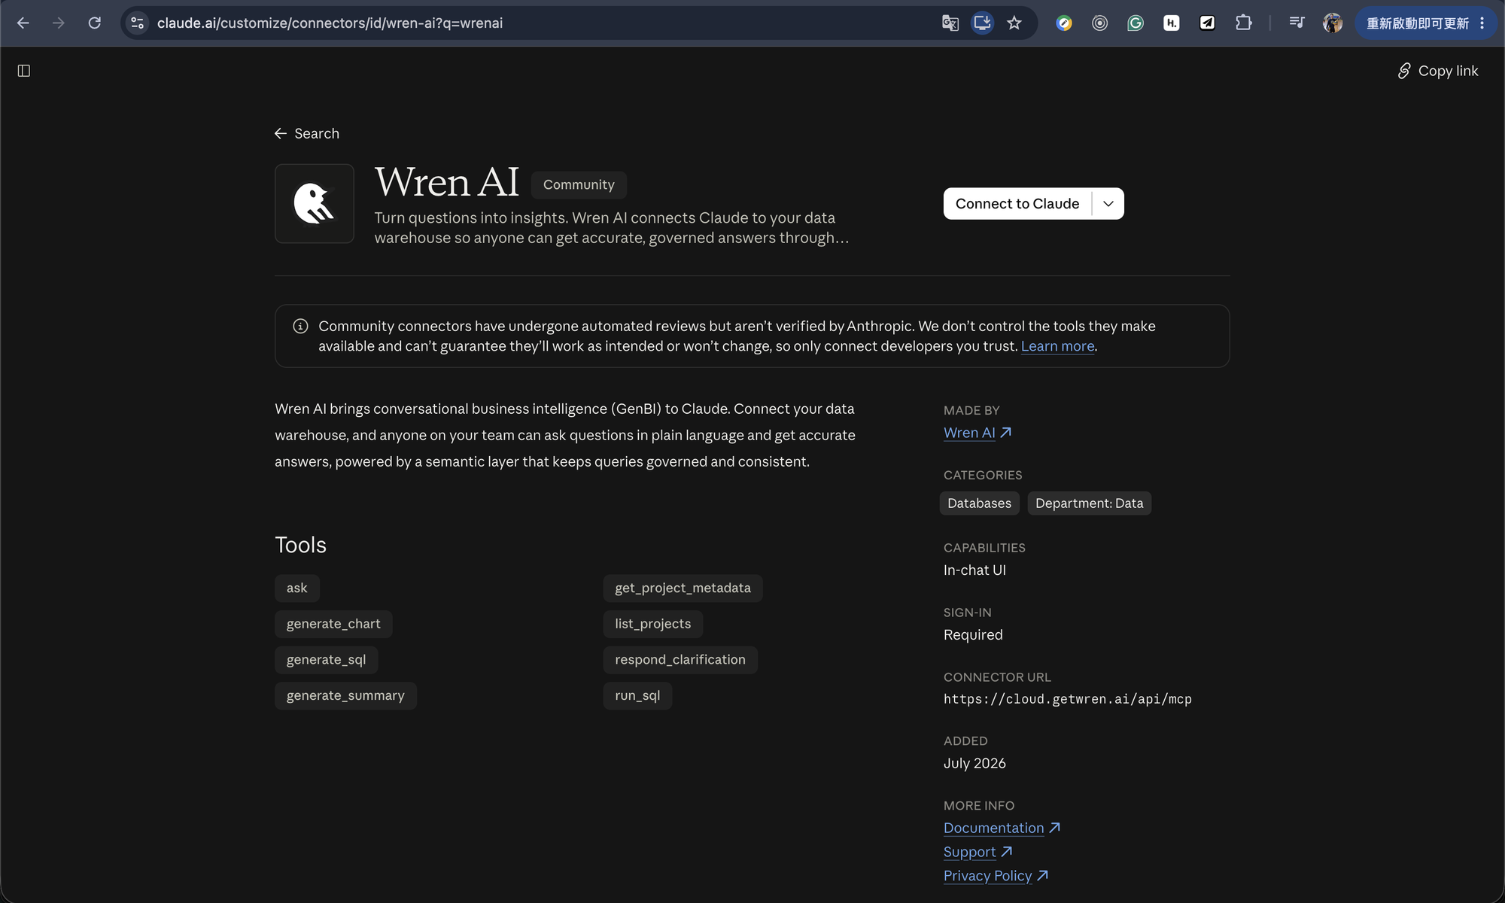Reload the current page
1505x903 pixels.
click(x=94, y=23)
